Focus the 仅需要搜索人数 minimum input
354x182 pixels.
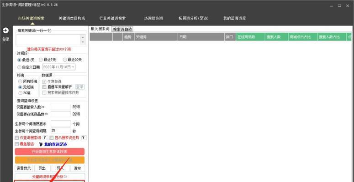[x=61, y=107]
